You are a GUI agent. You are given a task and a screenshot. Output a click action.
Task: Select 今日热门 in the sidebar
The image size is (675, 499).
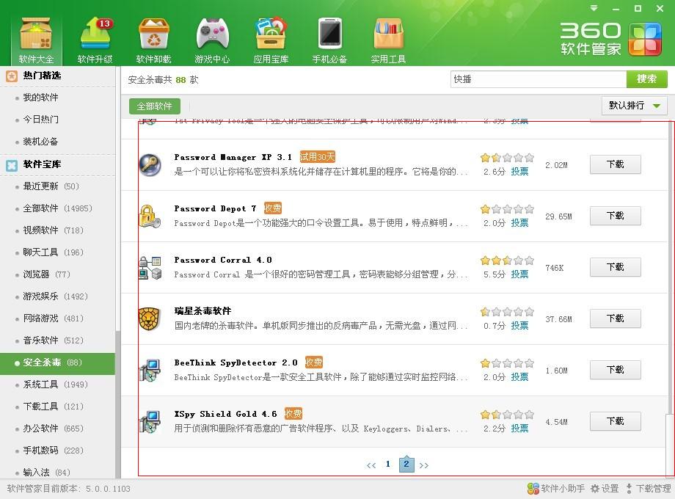(41, 120)
